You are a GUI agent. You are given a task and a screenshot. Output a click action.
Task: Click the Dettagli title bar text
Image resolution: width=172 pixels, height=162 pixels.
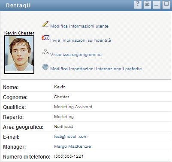coord(18,6)
